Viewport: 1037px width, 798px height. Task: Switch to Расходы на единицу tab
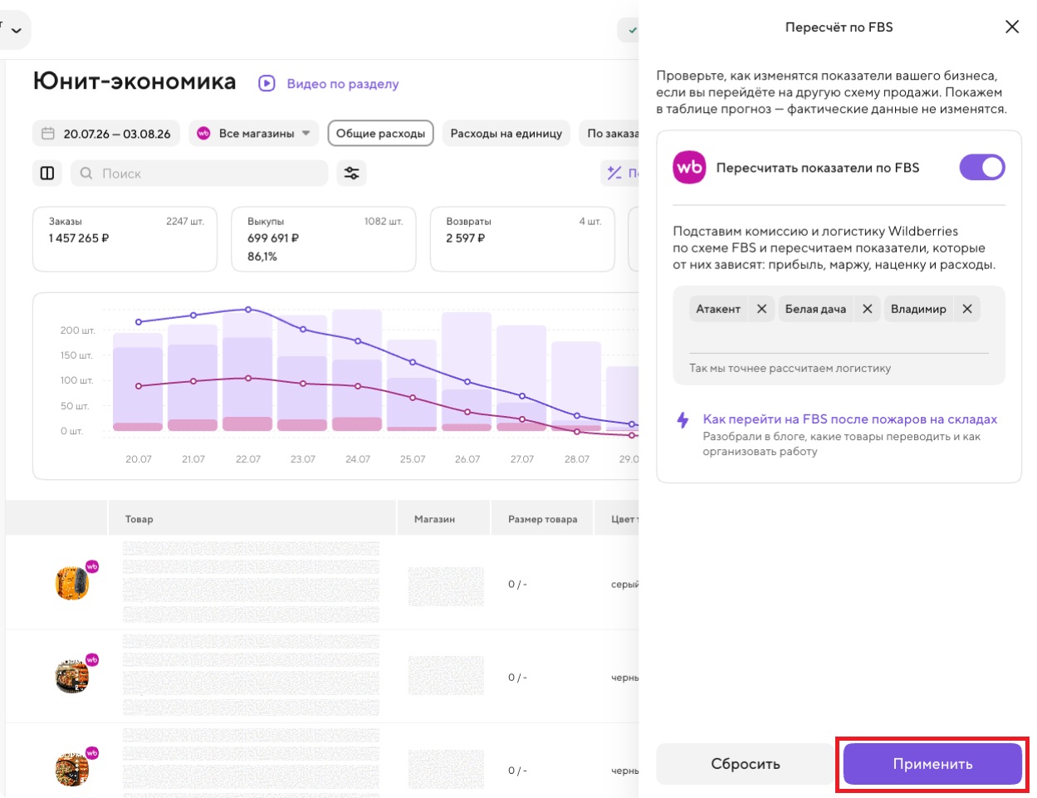point(506,133)
